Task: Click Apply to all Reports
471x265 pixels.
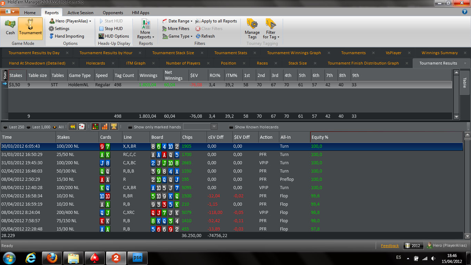Action: coord(216,21)
